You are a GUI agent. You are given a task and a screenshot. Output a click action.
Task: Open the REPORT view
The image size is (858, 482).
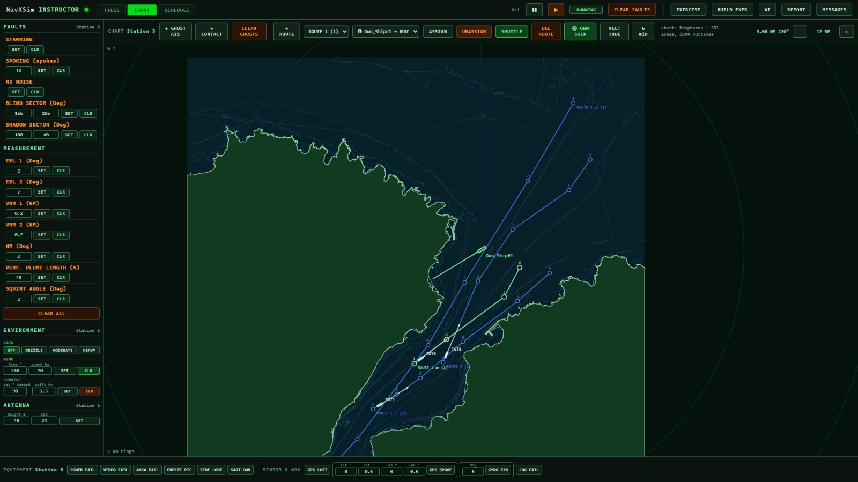[x=796, y=10]
